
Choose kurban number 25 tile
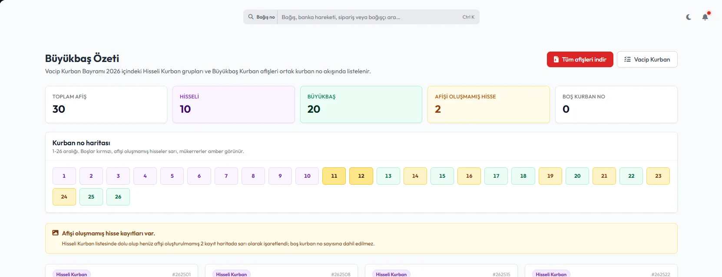(x=91, y=197)
